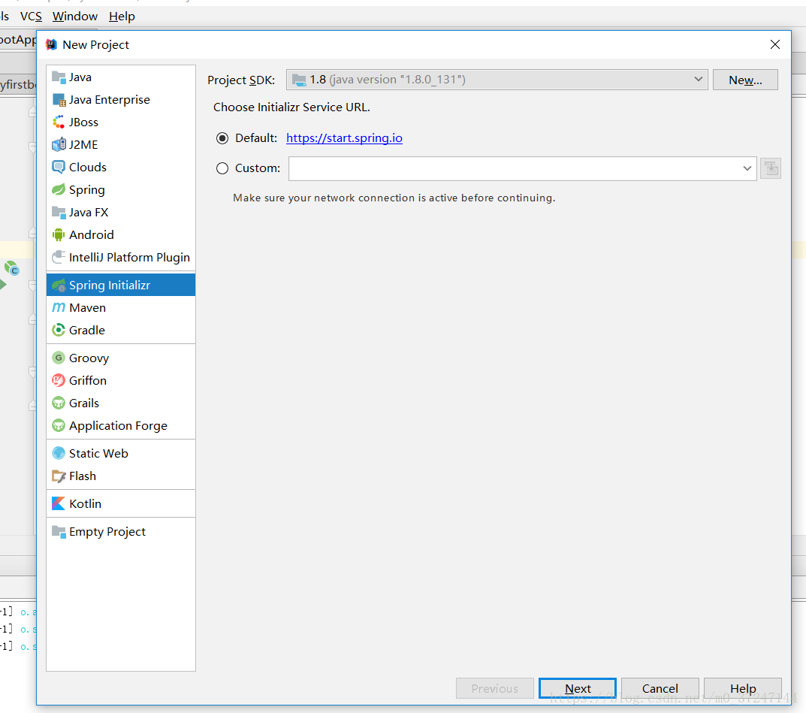Click the Griffon red icon
806x713 pixels.
59,380
